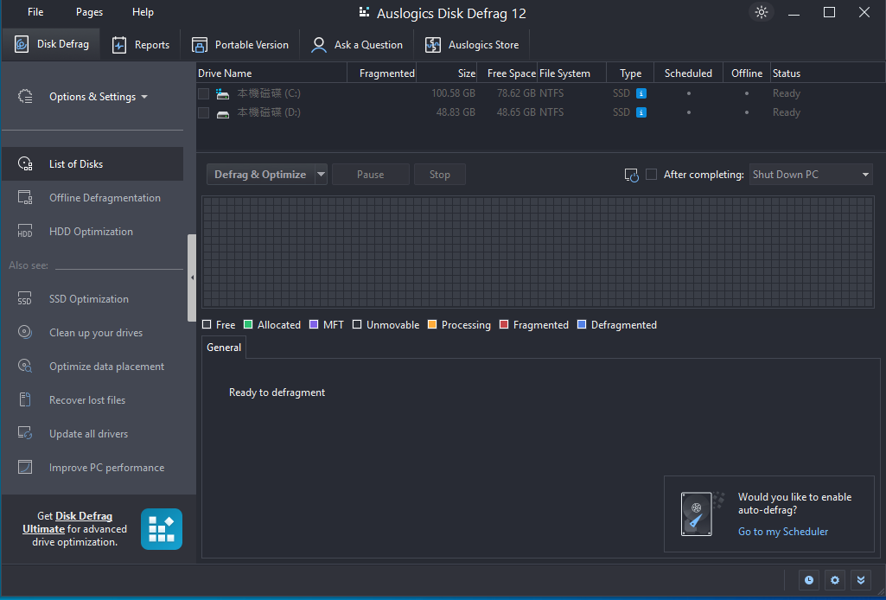886x600 pixels.
Task: Click the Defrag & Optimize button
Action: (259, 175)
